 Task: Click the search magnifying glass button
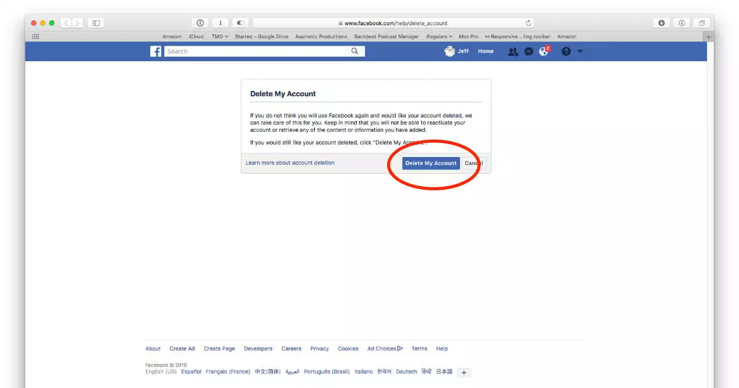355,52
